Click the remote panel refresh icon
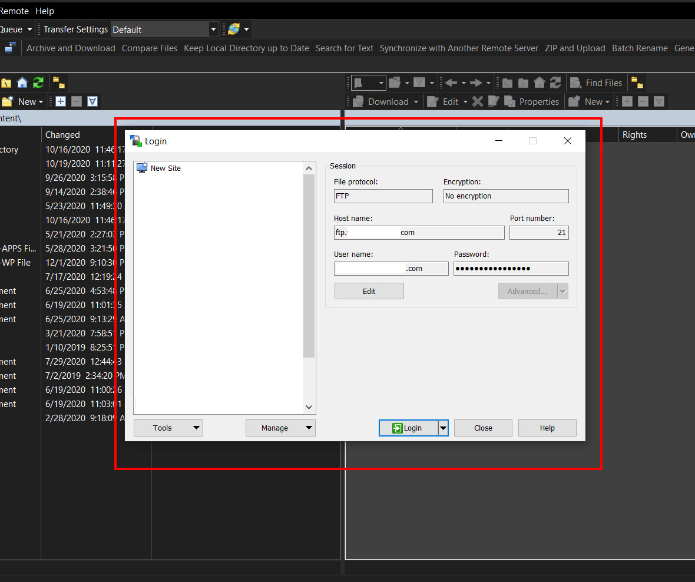This screenshot has width=695, height=582. pos(555,83)
